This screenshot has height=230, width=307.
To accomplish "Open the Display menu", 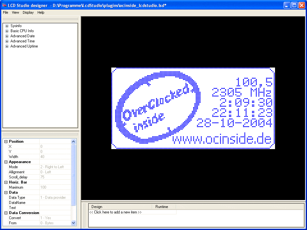I will pos(28,12).
